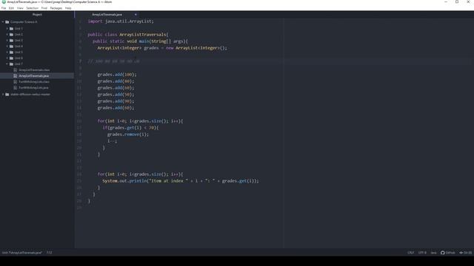Image resolution: width=474 pixels, height=266 pixels.
Task: Expand the Unit 2 folder arrow
Action: [x=7, y=35]
